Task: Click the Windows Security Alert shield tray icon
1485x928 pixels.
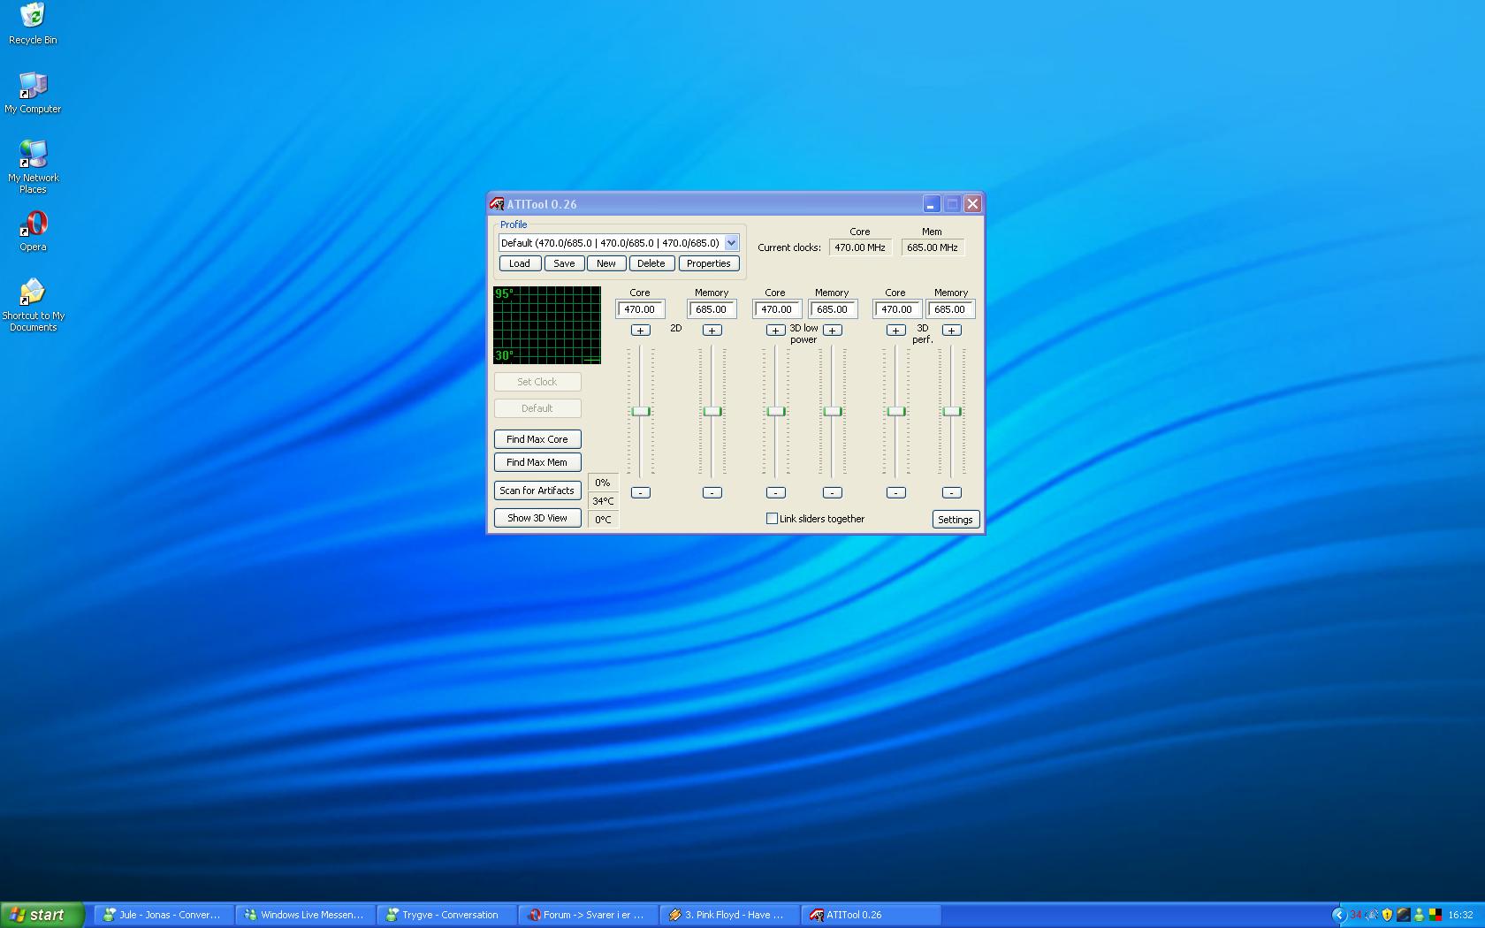Action: pyautogui.click(x=1387, y=915)
